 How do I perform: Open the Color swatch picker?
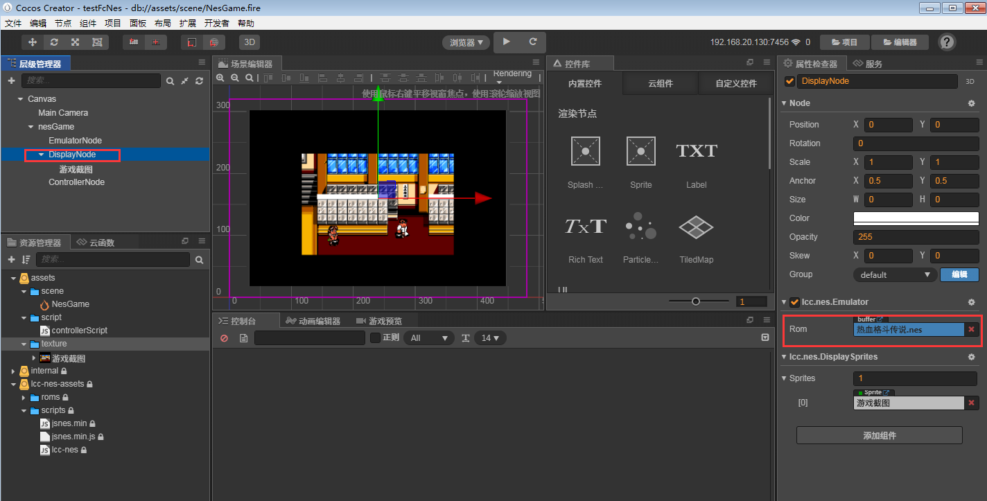pyautogui.click(x=916, y=218)
